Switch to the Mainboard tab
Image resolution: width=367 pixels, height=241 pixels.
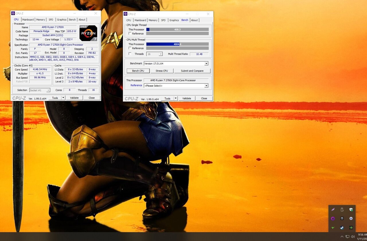[28, 20]
